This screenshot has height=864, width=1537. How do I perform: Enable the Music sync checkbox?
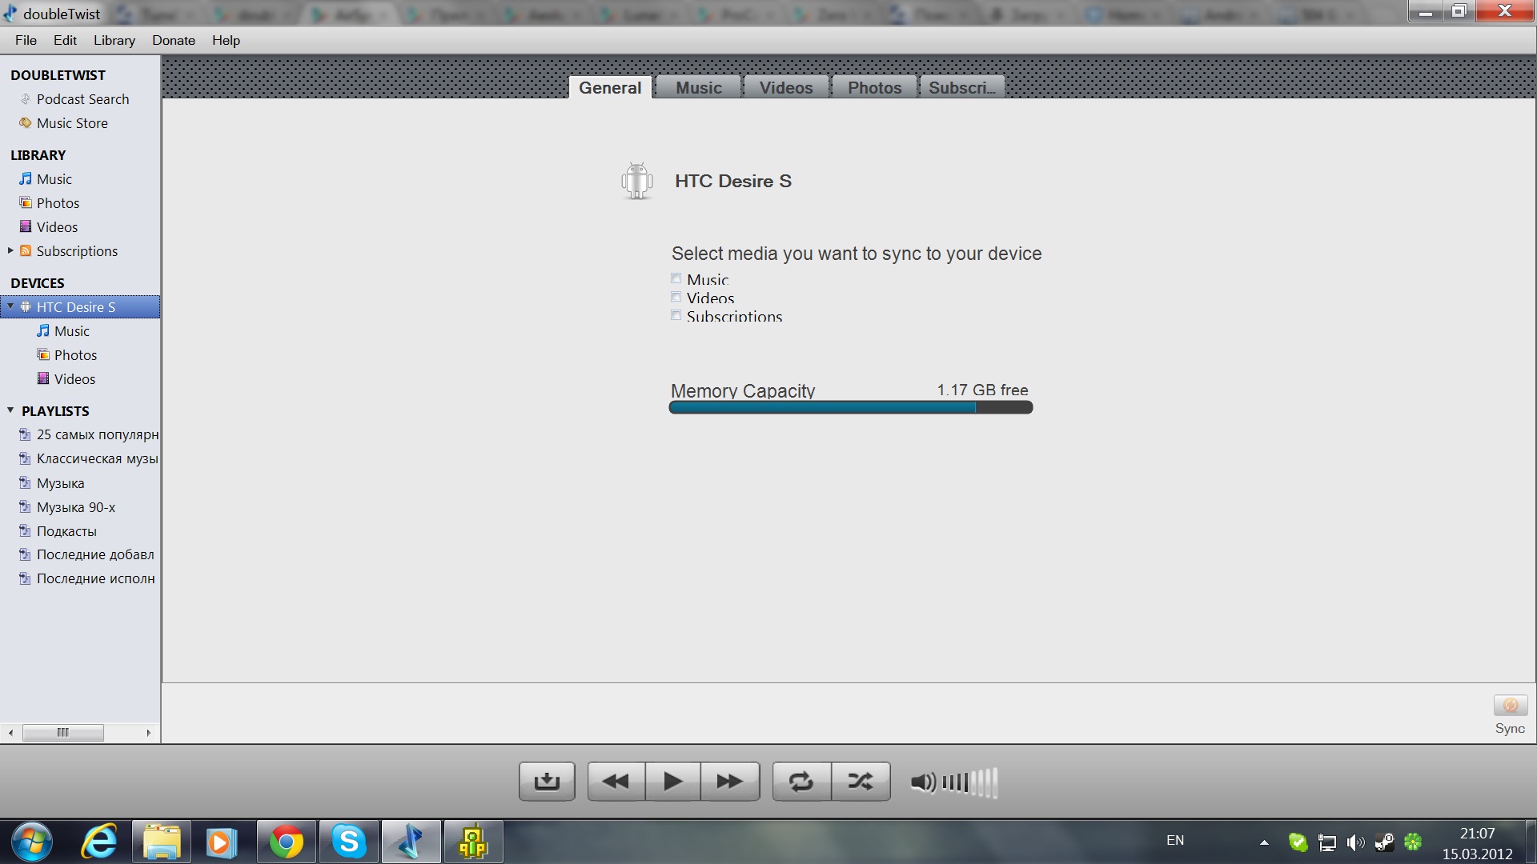(x=676, y=278)
